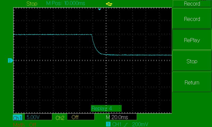Click the Record softkey button below the title
212x127 pixels.
192,19
